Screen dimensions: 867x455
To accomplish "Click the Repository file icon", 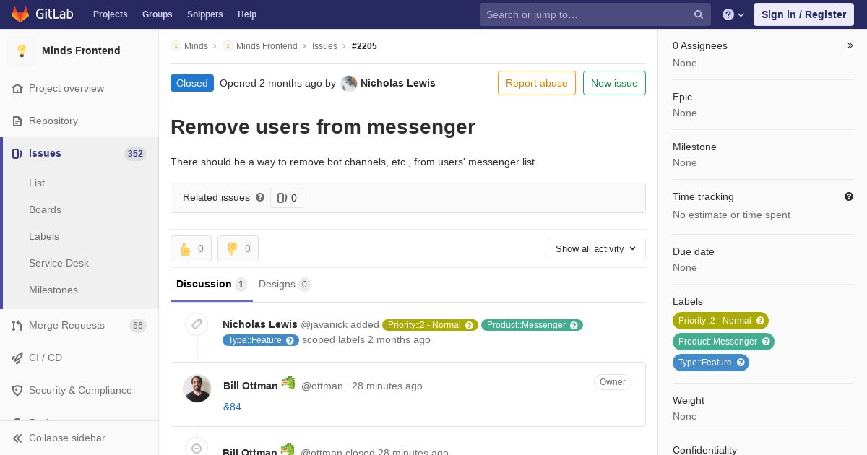I will click(x=17, y=121).
